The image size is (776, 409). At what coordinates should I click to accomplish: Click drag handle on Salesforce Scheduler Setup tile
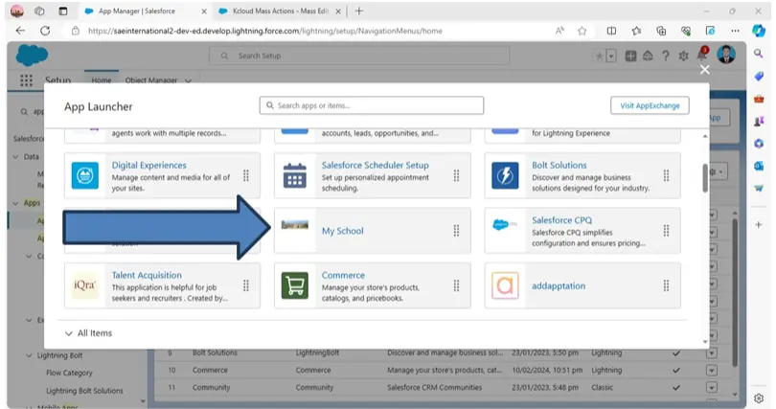456,175
